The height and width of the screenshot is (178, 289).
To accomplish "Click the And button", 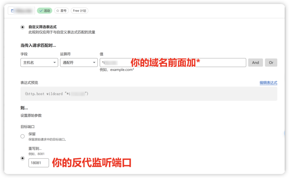I will pyautogui.click(x=255, y=62).
